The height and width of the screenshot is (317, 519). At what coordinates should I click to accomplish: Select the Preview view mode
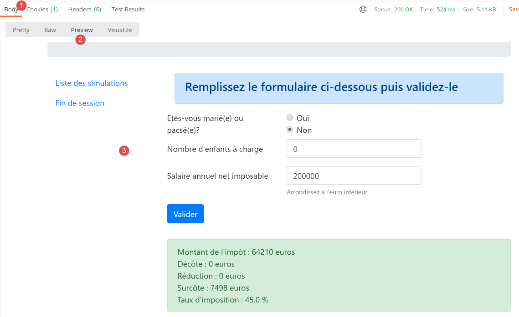[x=82, y=30]
